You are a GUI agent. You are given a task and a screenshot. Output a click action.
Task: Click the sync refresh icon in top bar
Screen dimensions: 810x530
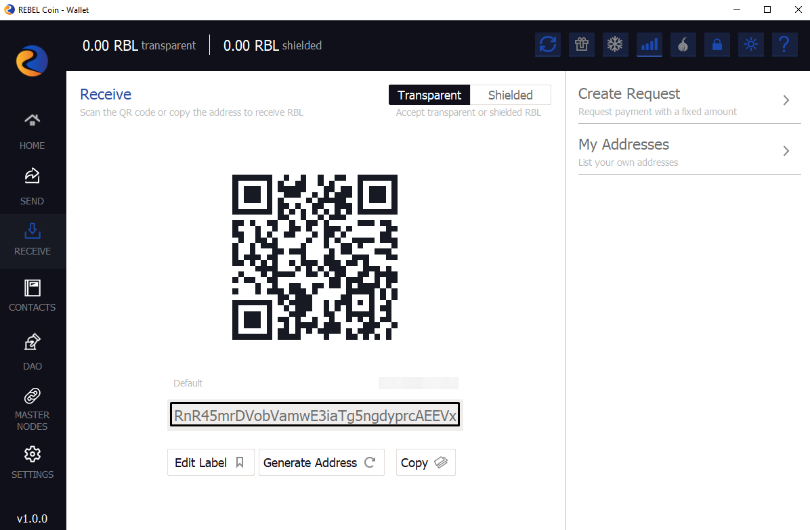tap(548, 45)
